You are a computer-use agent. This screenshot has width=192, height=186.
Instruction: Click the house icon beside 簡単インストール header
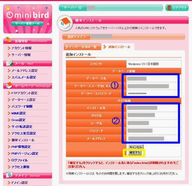(65, 23)
